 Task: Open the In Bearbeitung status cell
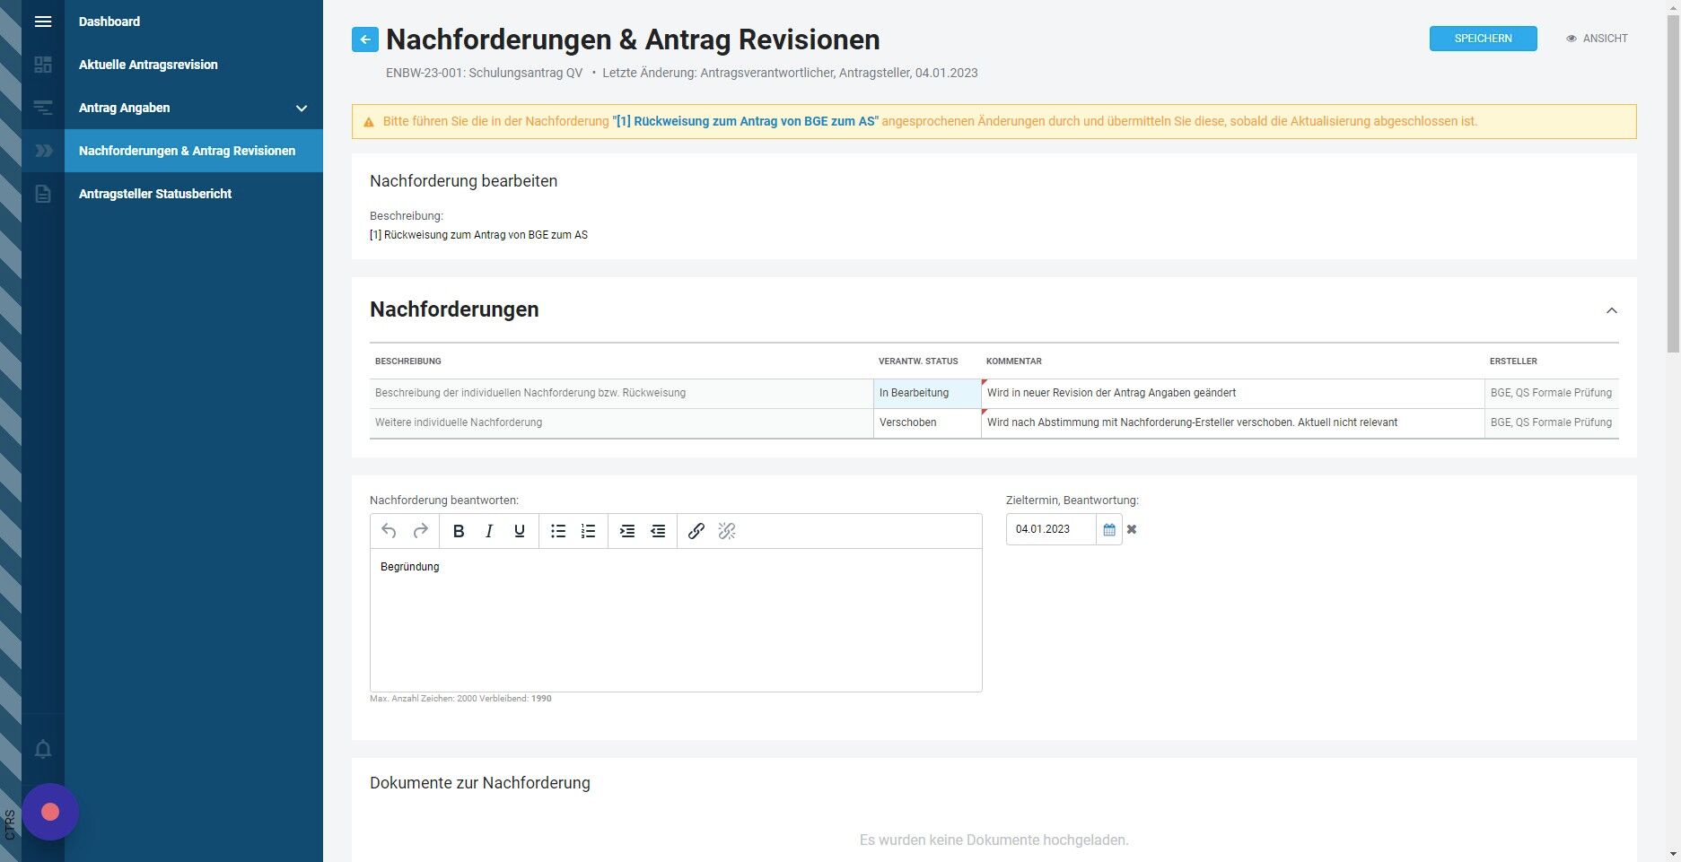tap(927, 393)
